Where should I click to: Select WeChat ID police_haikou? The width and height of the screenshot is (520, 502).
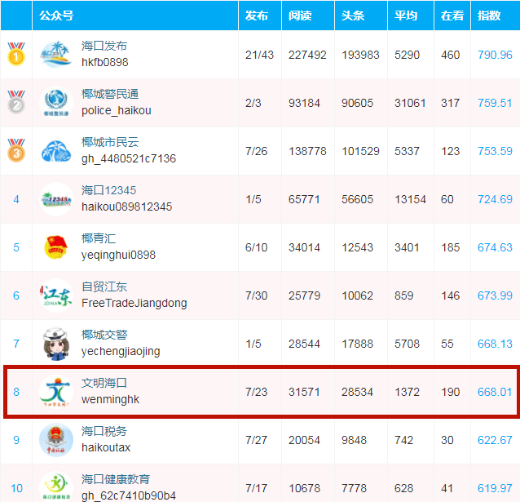pos(117,111)
